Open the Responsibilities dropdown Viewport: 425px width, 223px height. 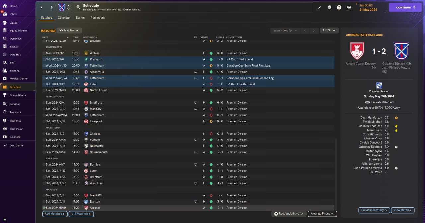tap(289, 214)
